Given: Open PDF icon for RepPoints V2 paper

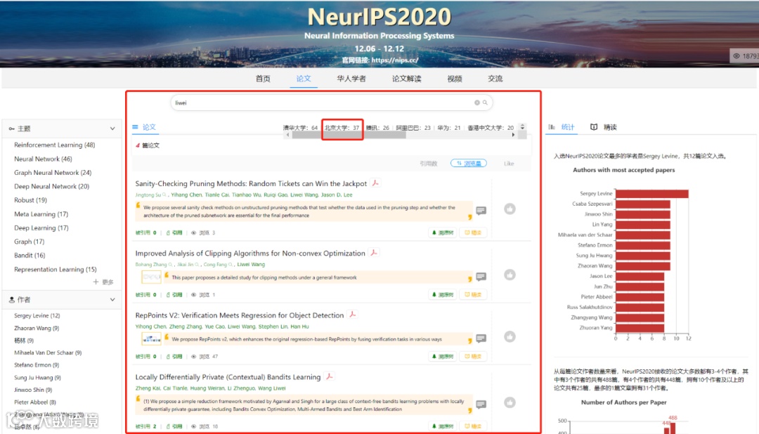Looking at the screenshot, I should (352, 315).
